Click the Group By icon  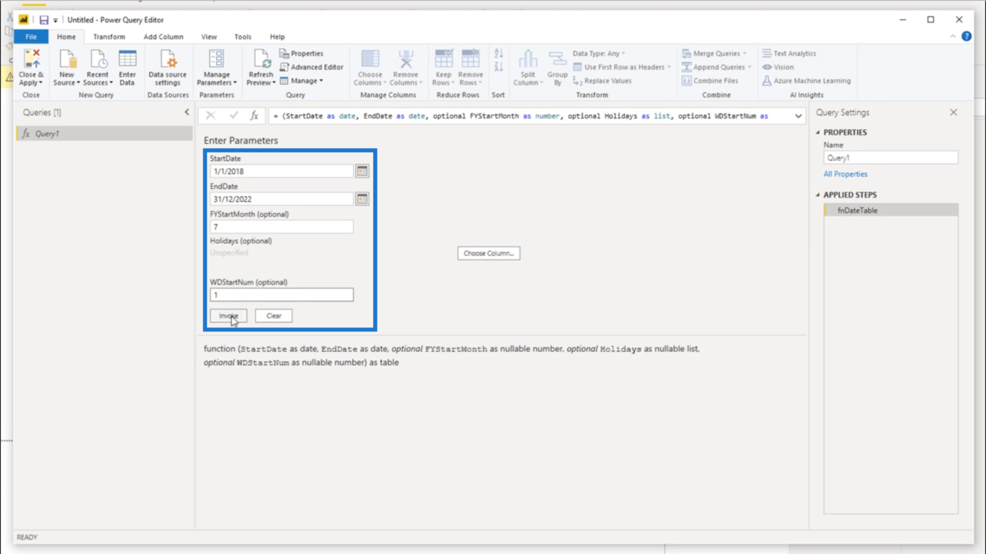click(x=558, y=67)
